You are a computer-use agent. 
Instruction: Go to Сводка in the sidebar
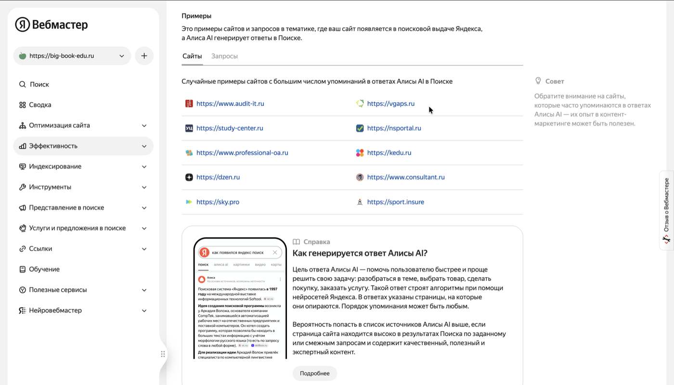[x=83, y=105]
